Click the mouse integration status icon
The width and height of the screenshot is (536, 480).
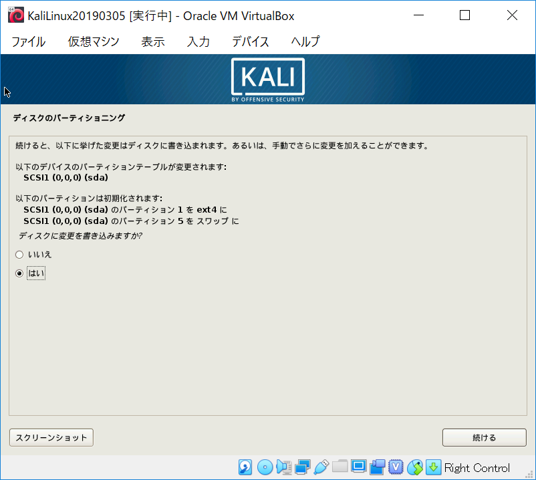tap(414, 467)
